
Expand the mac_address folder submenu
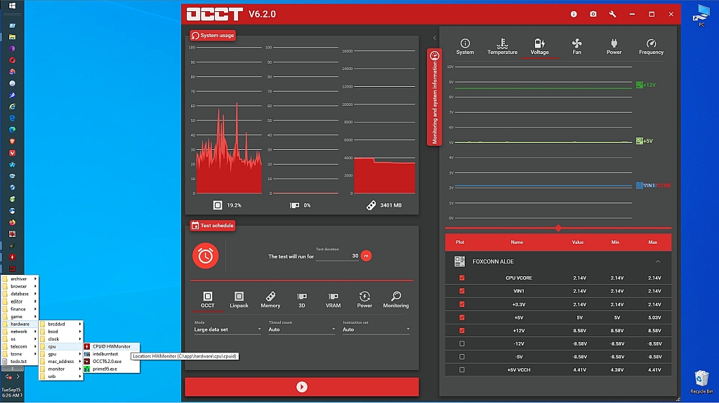(x=60, y=362)
